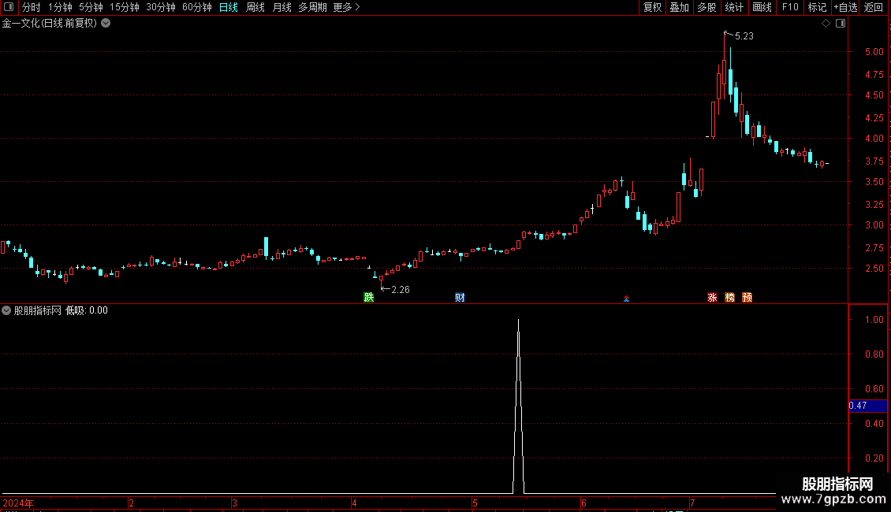Image resolution: width=891 pixels, height=512 pixels.
Task: Click month 4 on the time axis
Action: pos(354,503)
